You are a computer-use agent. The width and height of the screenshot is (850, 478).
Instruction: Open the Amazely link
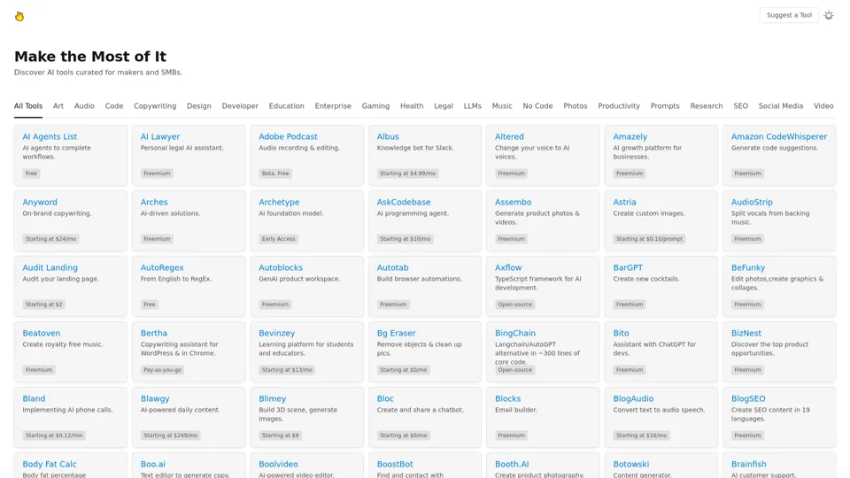pyautogui.click(x=630, y=136)
